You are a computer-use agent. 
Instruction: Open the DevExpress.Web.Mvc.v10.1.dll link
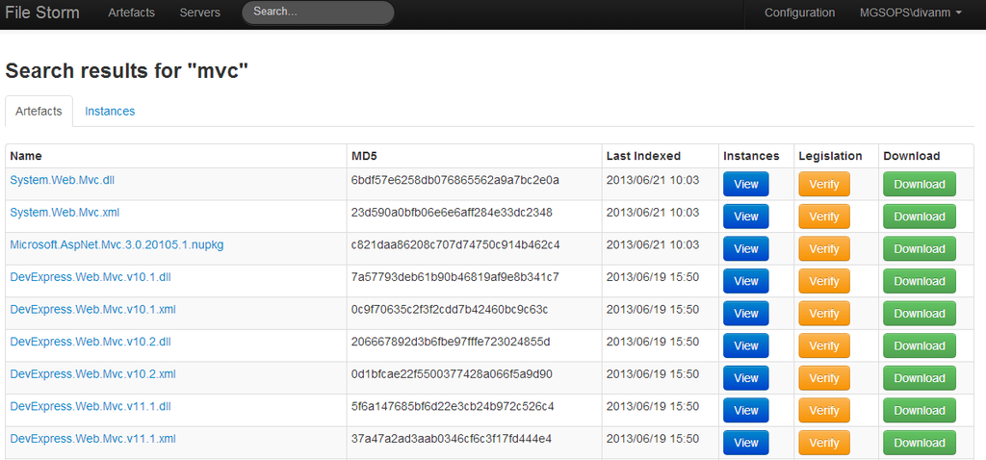point(91,277)
